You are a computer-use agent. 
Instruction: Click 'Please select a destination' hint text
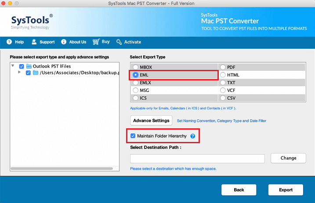coord(173,169)
